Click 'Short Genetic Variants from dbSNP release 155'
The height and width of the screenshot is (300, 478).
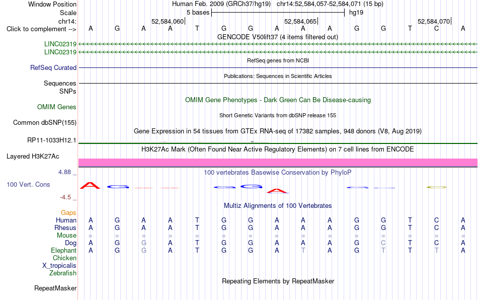point(278,115)
